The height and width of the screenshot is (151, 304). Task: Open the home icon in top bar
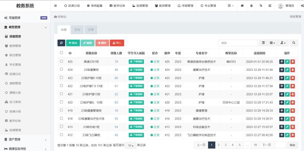(x=242, y=6)
